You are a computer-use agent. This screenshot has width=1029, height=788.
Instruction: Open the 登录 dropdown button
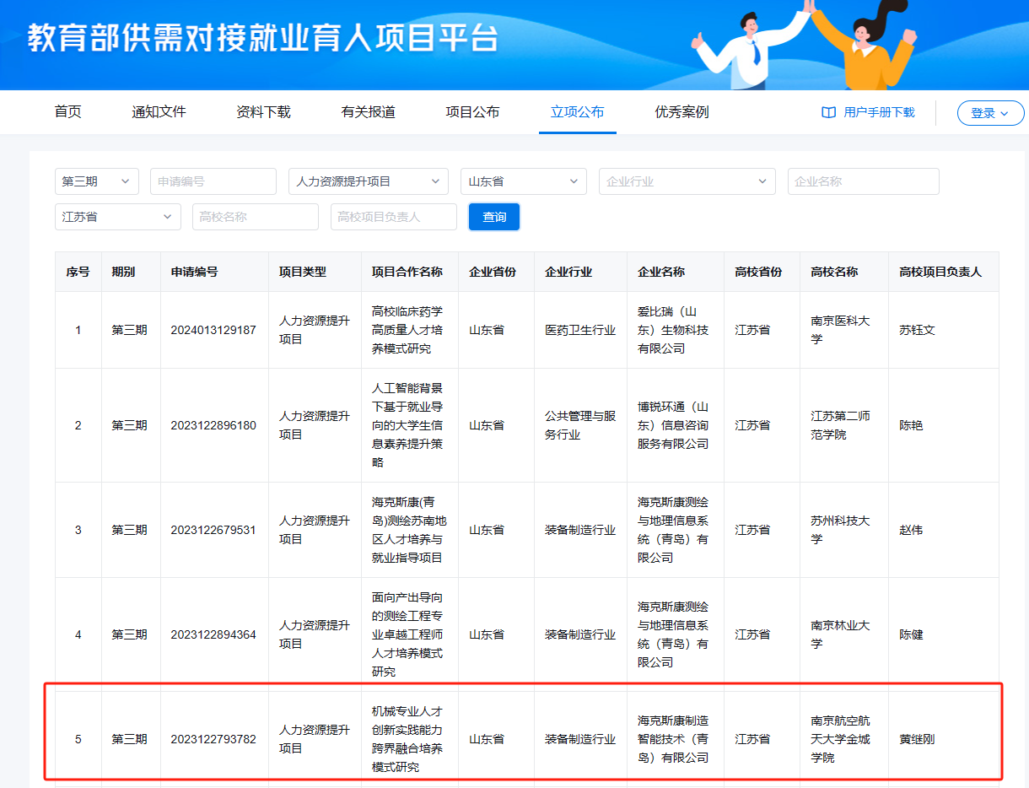click(990, 113)
